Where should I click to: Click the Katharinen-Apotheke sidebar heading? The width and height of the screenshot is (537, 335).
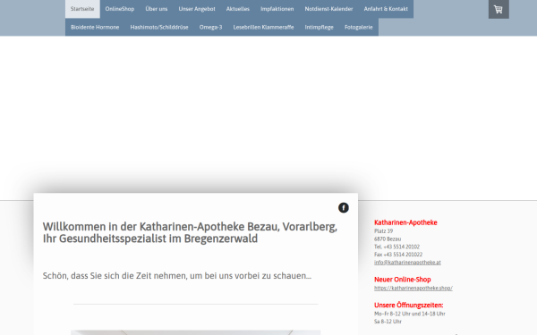click(x=405, y=222)
